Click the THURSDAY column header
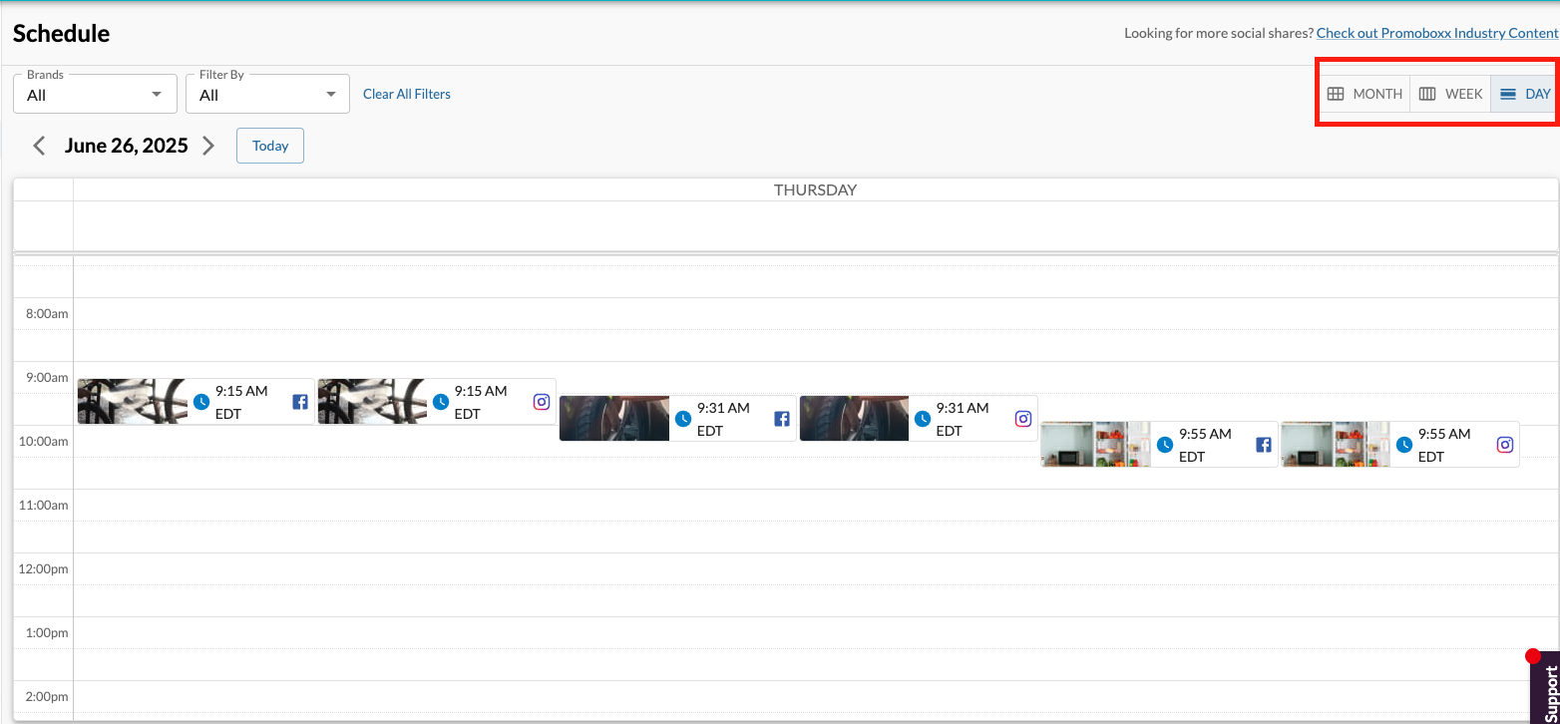The height and width of the screenshot is (724, 1560). point(816,189)
